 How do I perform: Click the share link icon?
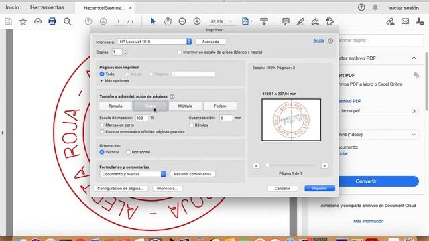pos(390,21)
